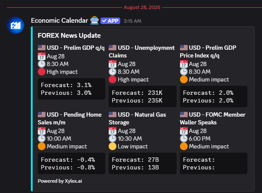This screenshot has width=262, height=193.
Task: Click the clock emoji in Unemployment Claims card
Action: [x=113, y=72]
